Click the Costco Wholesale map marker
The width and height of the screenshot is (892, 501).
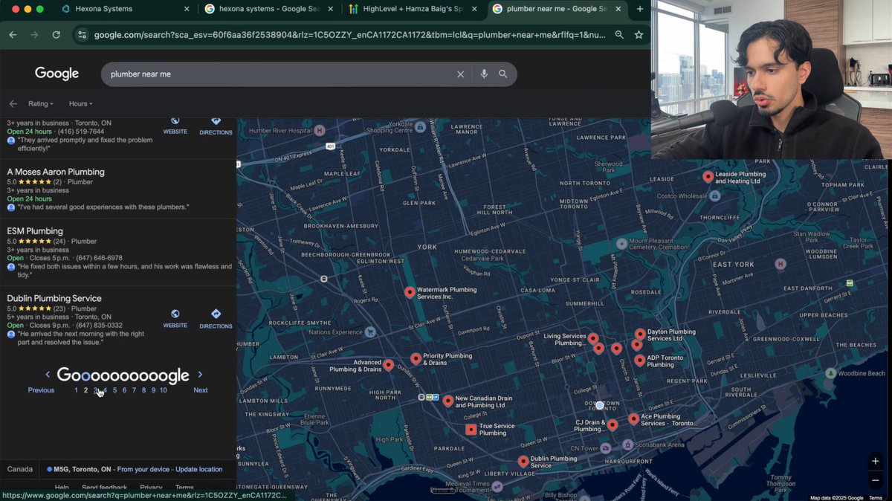[x=714, y=195]
